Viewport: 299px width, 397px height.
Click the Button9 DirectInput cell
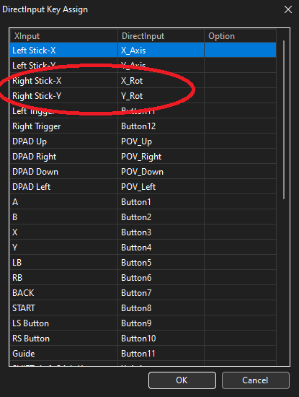pos(161,323)
